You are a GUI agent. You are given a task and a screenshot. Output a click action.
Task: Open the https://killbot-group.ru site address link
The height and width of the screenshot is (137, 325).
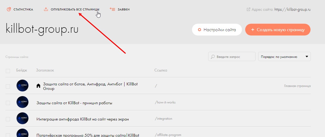coord(293,9)
